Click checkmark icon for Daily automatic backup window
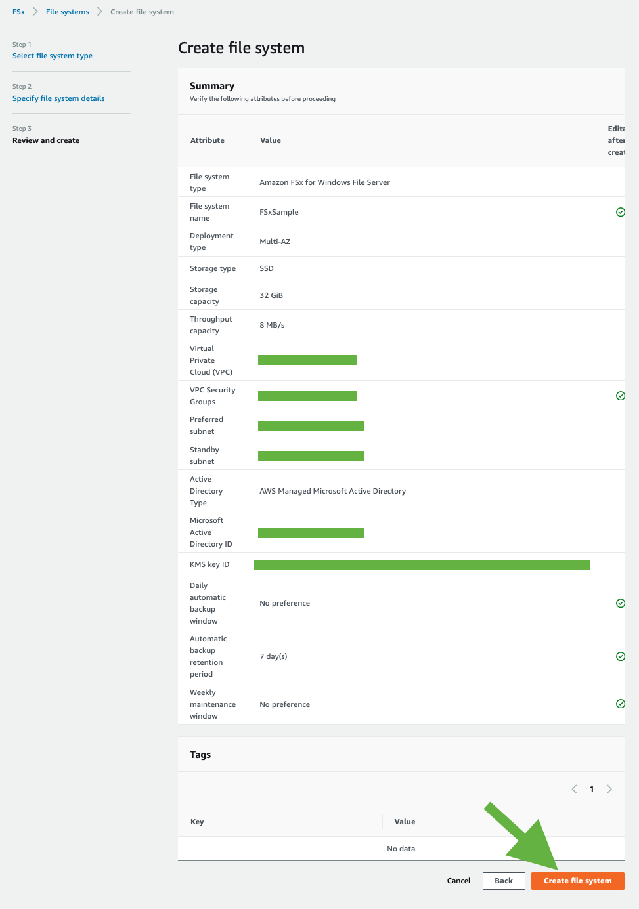 [x=620, y=603]
